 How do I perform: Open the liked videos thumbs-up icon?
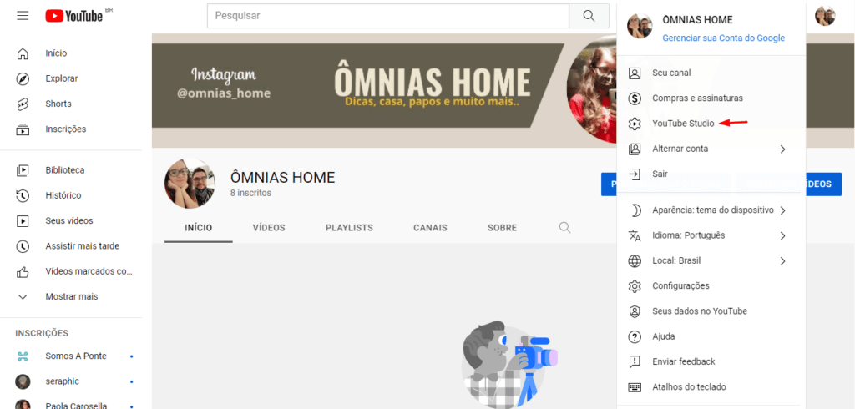[x=23, y=271]
